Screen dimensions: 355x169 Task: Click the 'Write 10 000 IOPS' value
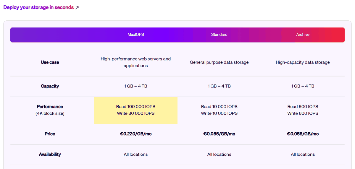[x=219, y=113]
